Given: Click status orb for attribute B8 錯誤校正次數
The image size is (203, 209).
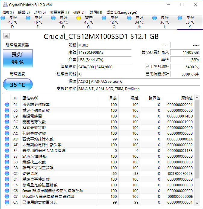Looking at the screenshot, I should tap(7, 162).
